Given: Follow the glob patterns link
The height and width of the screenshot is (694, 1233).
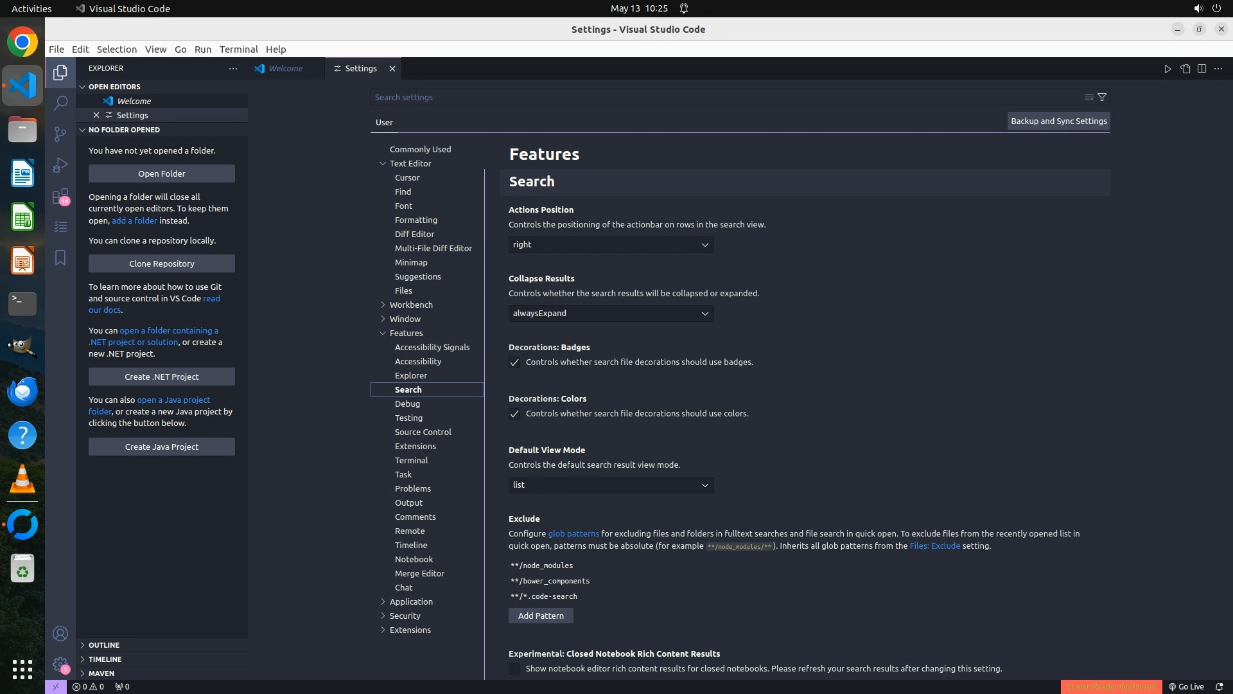Looking at the screenshot, I should (x=573, y=533).
